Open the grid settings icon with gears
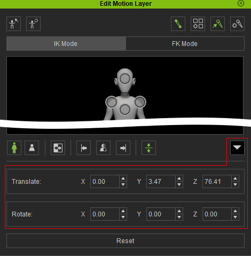 (x=198, y=24)
